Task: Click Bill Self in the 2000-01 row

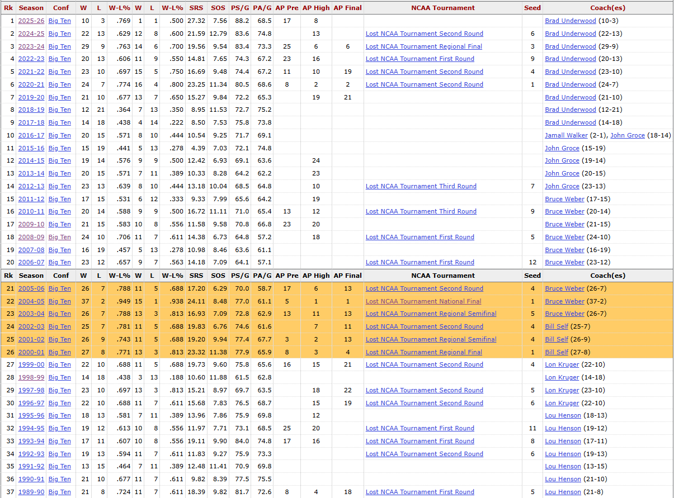Action: coord(556,352)
